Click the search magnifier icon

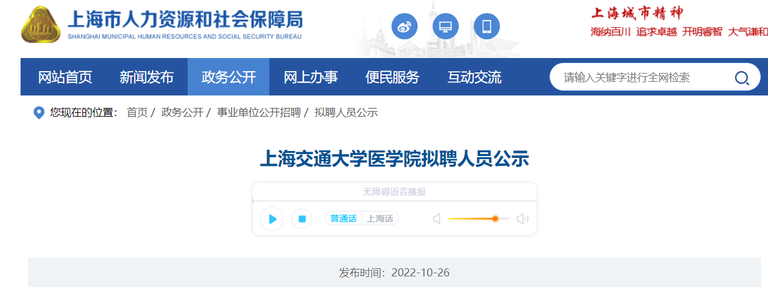coord(742,78)
